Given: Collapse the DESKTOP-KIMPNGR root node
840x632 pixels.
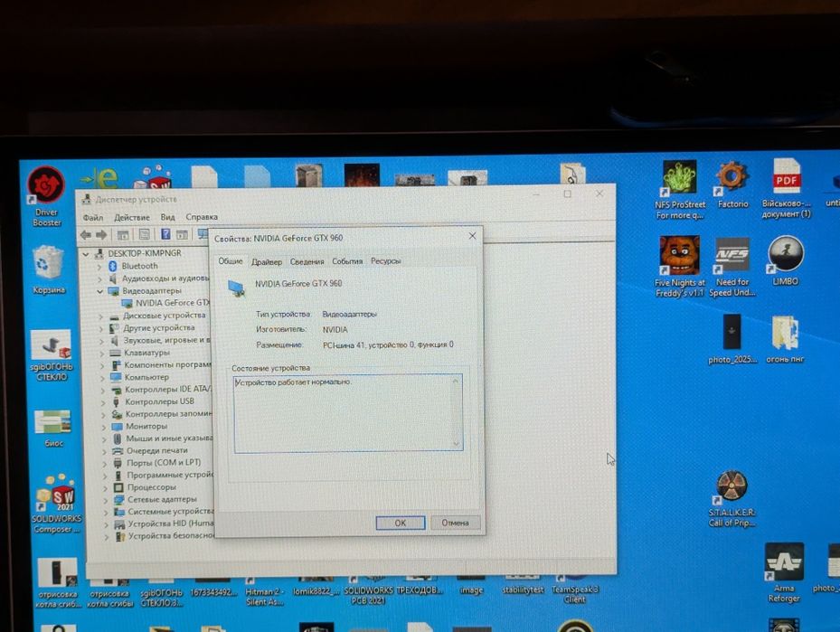Looking at the screenshot, I should coord(86,254).
